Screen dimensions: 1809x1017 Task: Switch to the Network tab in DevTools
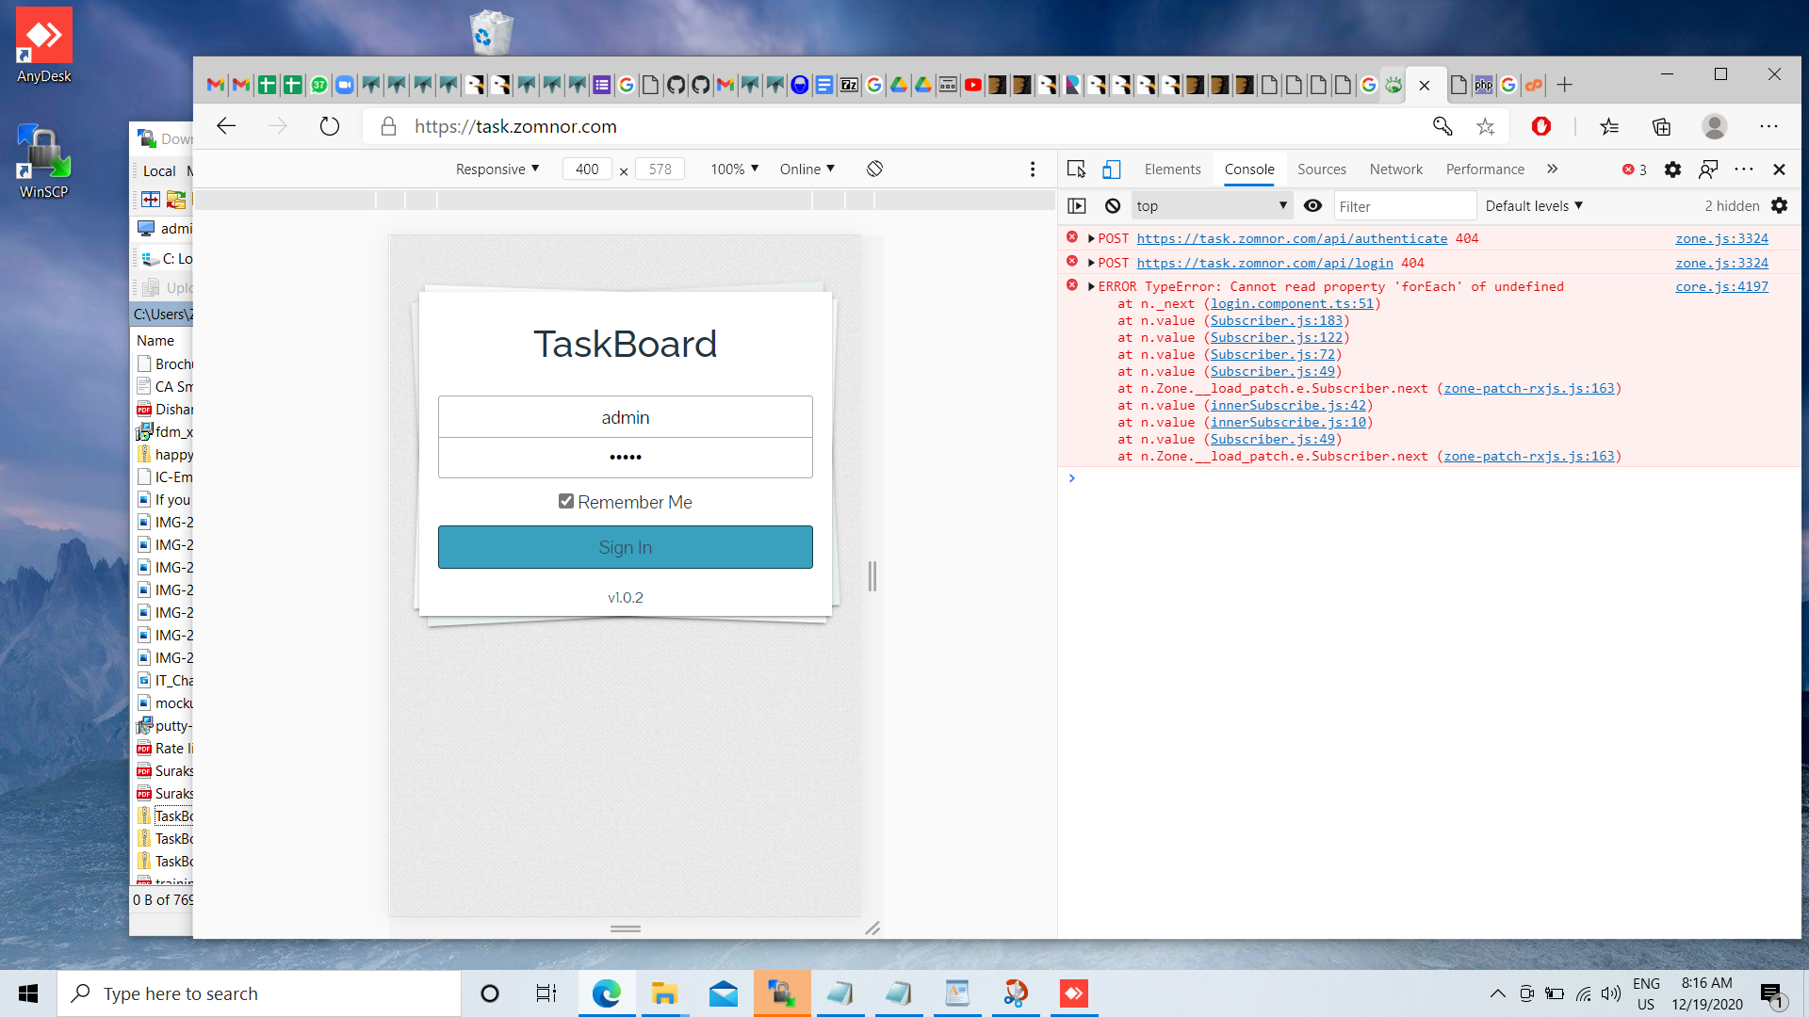tap(1395, 169)
